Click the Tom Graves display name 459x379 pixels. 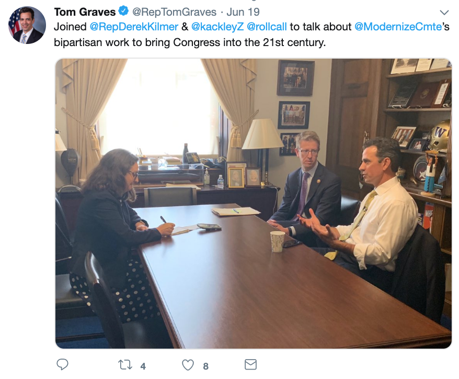click(85, 12)
